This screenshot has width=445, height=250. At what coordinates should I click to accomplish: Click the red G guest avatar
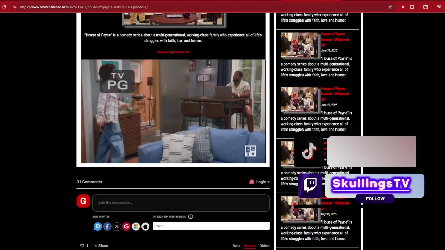tap(83, 201)
